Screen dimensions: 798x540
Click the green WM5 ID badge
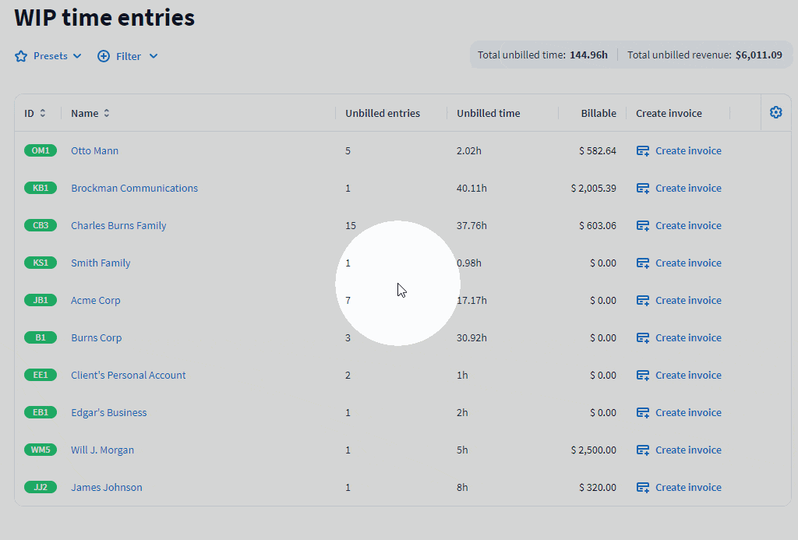coord(41,450)
